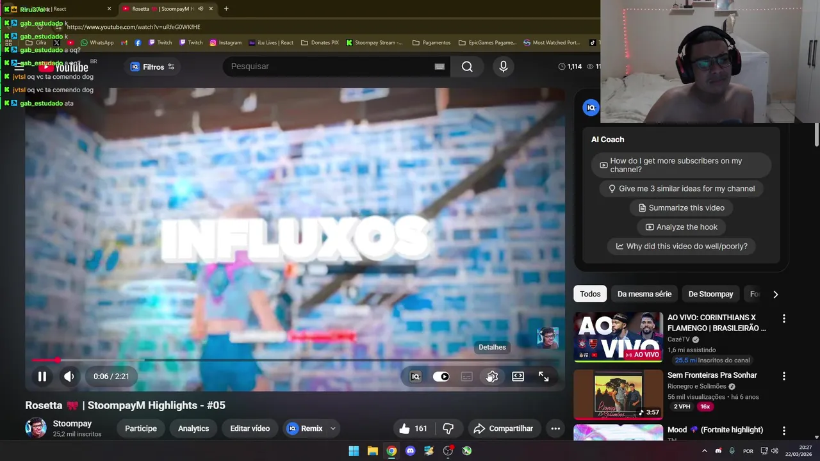
Task: Open the iLu Lives | React bookmark
Action: 270,43
